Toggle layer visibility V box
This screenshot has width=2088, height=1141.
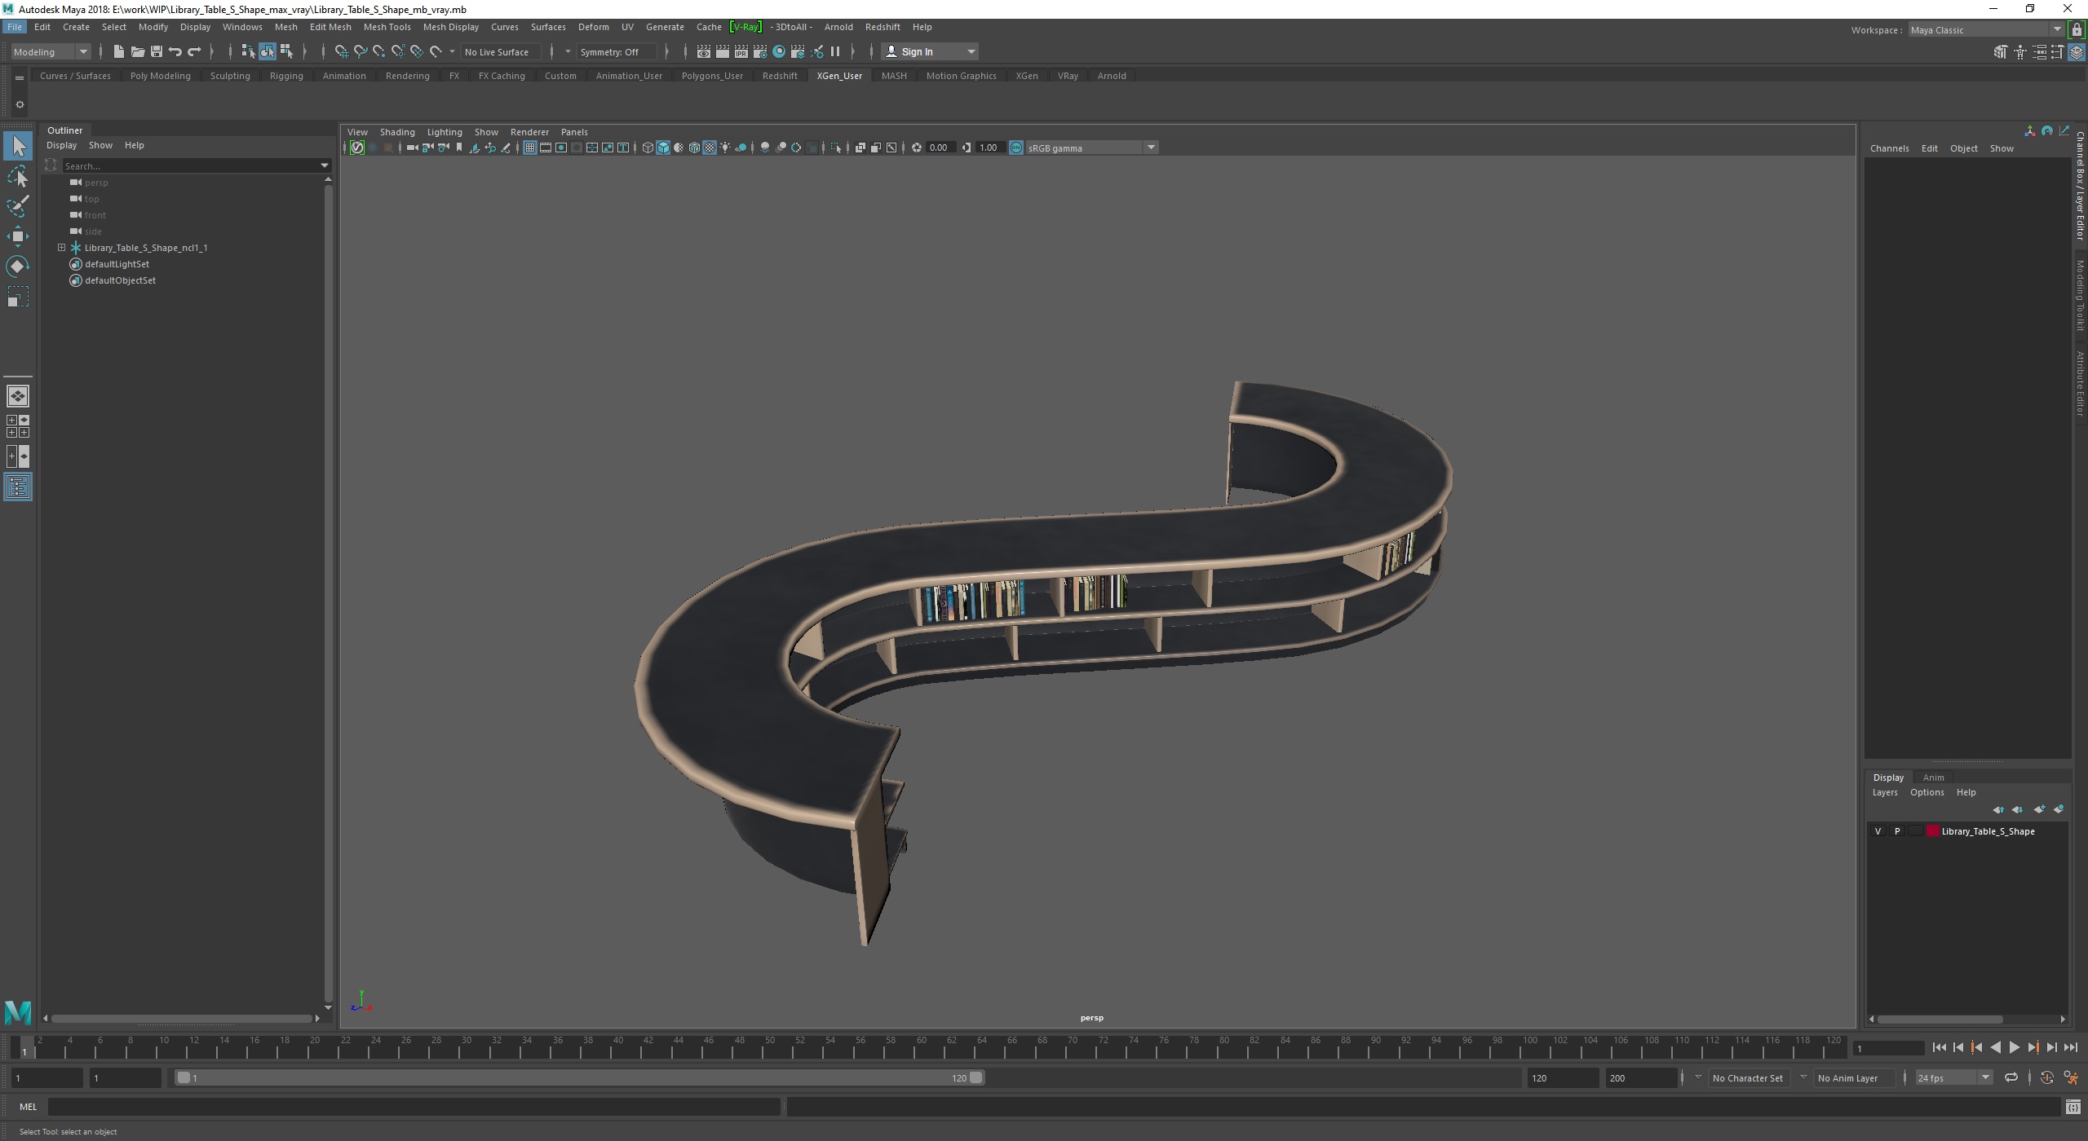tap(1878, 831)
